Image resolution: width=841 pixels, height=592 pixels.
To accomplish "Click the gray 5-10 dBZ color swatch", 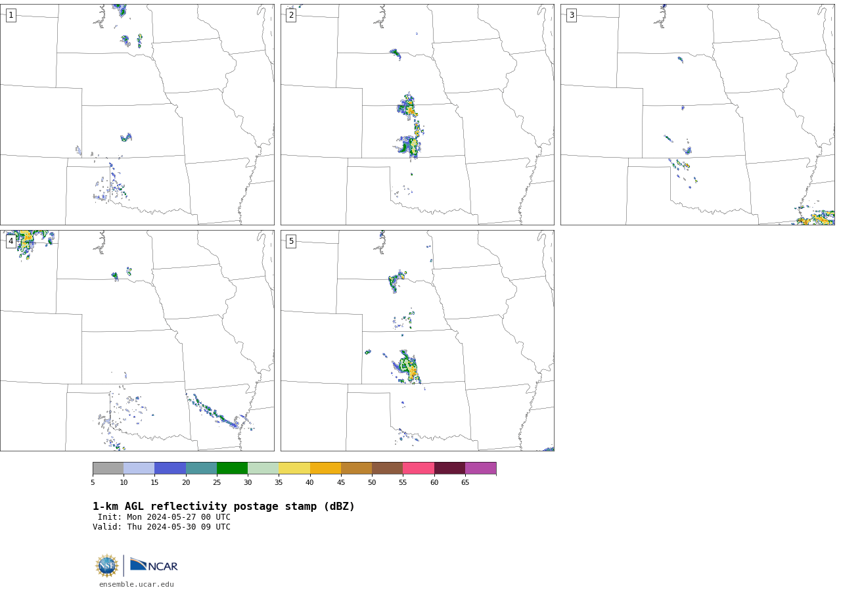I will click(x=108, y=468).
